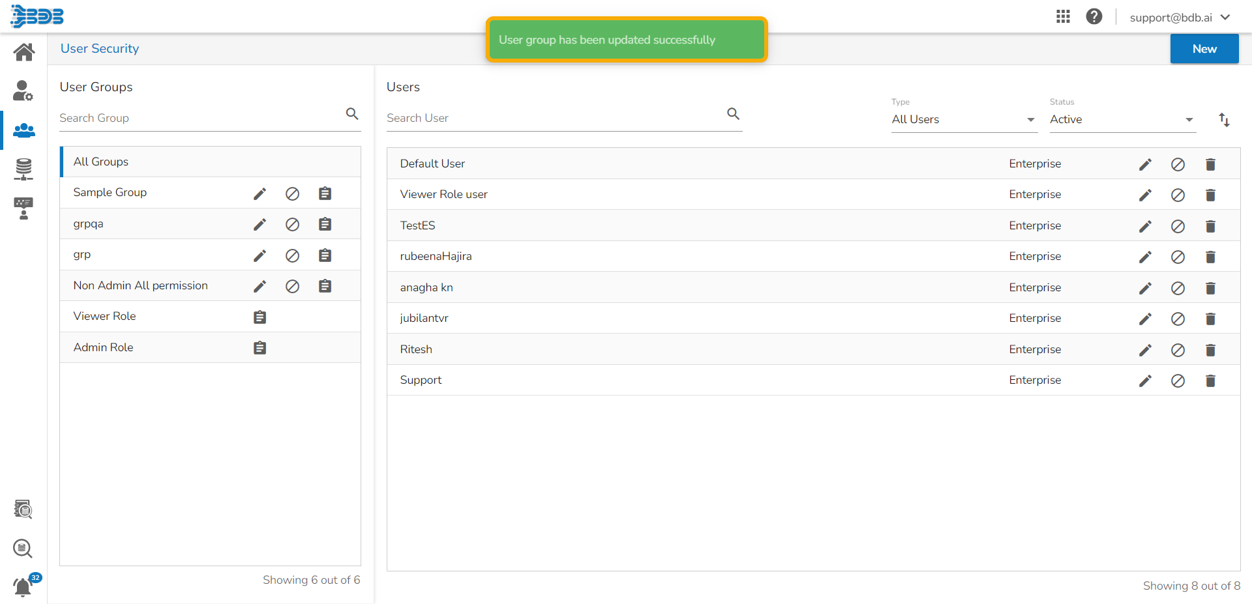Expand the Status Active dropdown
The width and height of the screenshot is (1252, 604).
tap(1122, 120)
